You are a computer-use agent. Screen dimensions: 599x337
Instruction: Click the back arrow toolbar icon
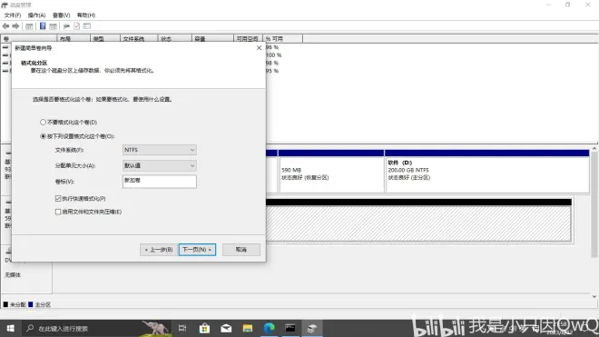[5, 26]
